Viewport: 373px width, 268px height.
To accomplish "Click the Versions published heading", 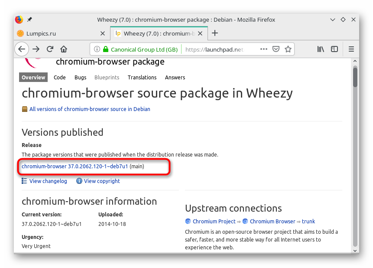I will (x=62, y=132).
